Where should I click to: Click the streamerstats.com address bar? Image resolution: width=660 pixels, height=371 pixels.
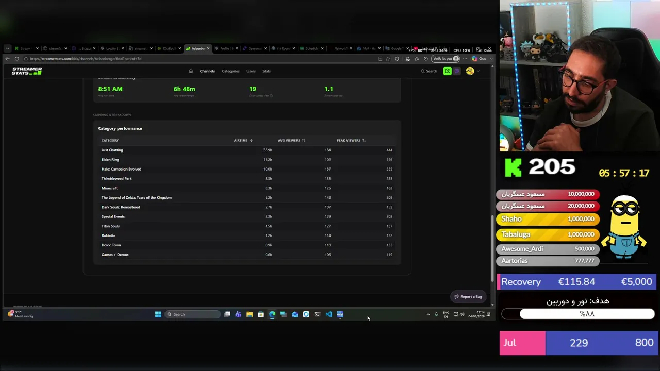201,59
